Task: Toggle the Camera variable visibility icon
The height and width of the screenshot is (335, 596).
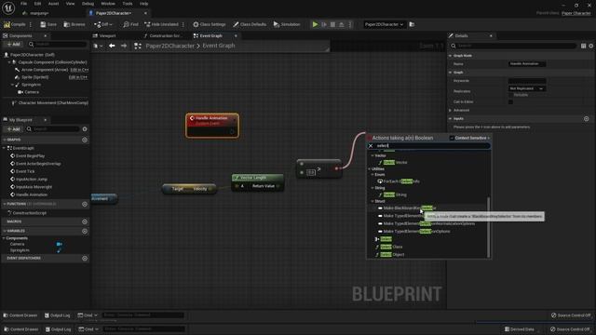Action: [x=60, y=244]
